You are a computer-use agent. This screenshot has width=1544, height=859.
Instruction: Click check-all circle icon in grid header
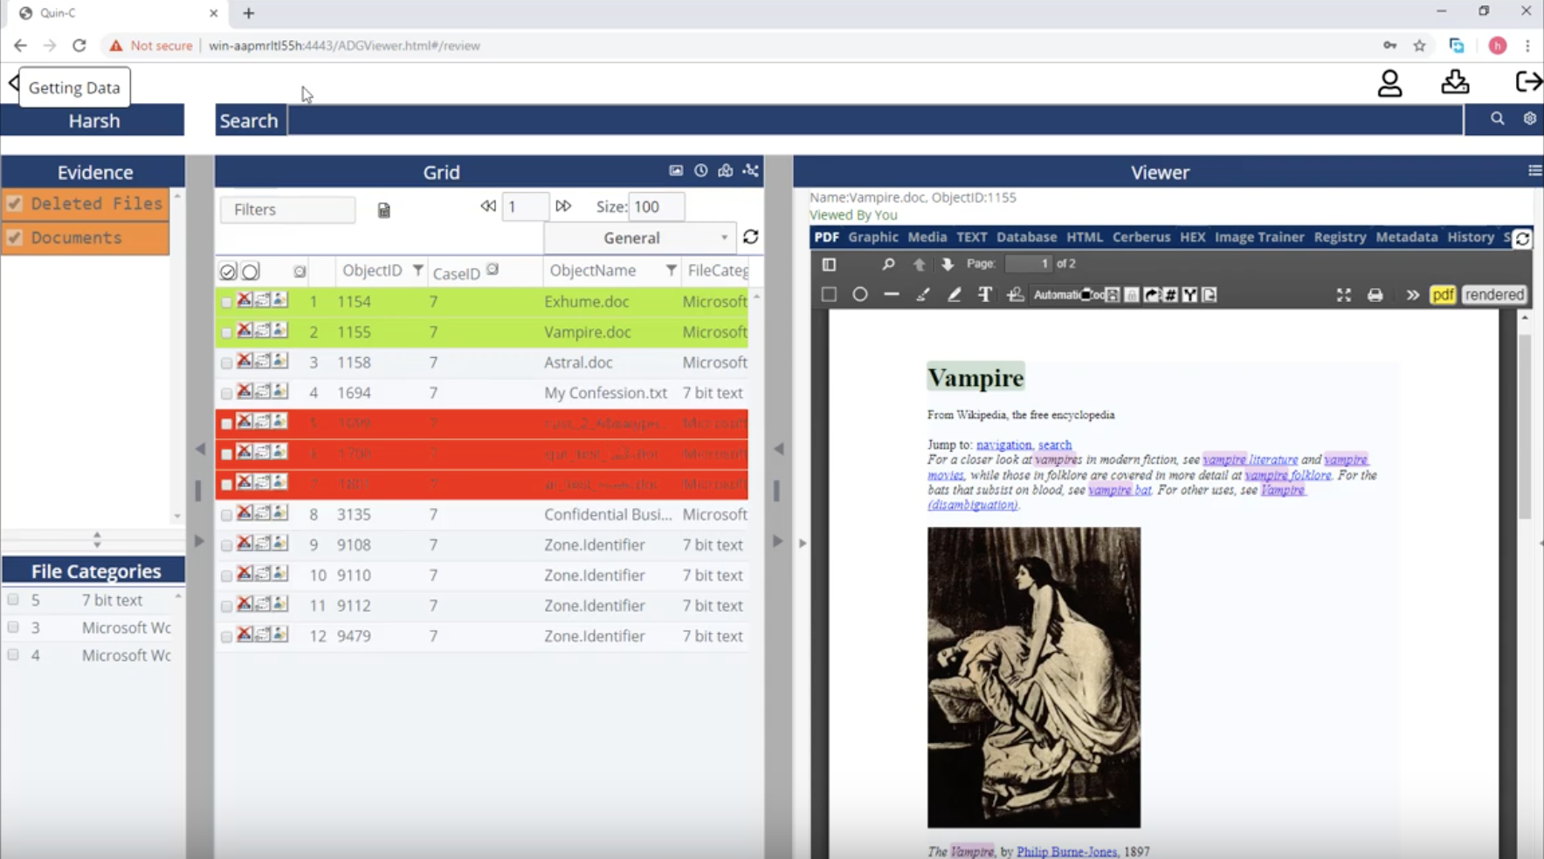pyautogui.click(x=228, y=271)
